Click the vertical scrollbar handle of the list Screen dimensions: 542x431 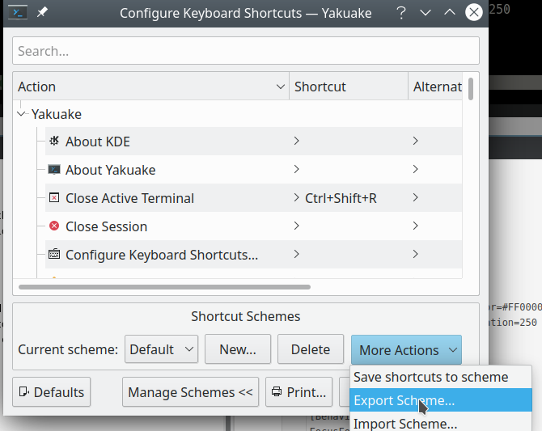[x=471, y=89]
